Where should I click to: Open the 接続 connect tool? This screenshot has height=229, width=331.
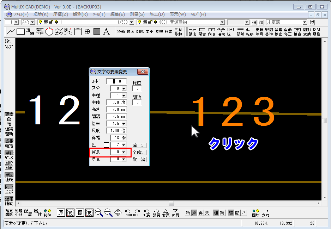pyautogui.click(x=30, y=32)
